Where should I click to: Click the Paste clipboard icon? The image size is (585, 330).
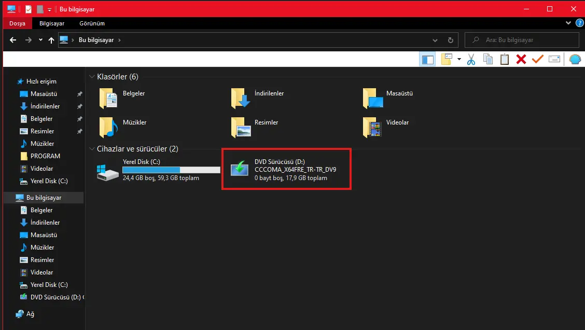(x=505, y=59)
